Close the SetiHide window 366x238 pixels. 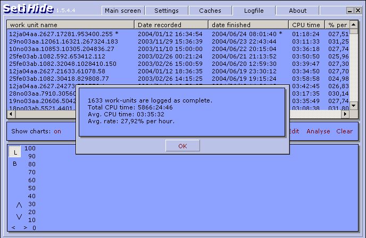point(358,11)
